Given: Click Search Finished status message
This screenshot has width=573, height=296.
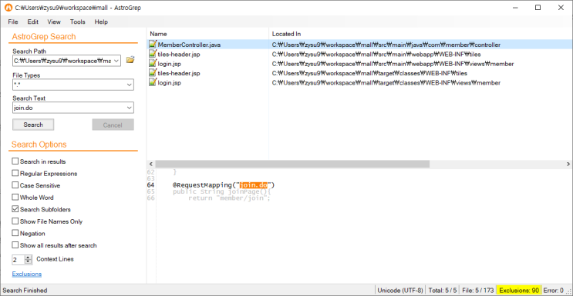Looking at the screenshot, I should pyautogui.click(x=25, y=291).
